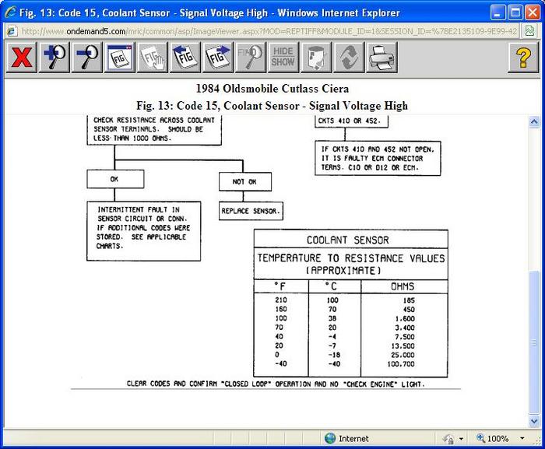This screenshot has height=449, width=545.
Task: Click scrollbar down arrow
Action: (534, 421)
